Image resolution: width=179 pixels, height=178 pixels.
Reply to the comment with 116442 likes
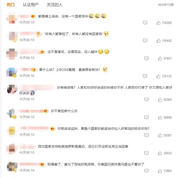click(x=145, y=41)
